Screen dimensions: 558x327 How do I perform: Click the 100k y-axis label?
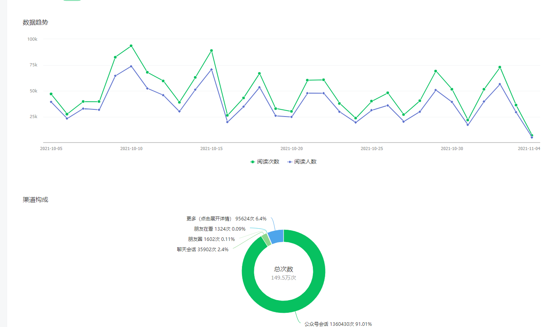[32, 39]
